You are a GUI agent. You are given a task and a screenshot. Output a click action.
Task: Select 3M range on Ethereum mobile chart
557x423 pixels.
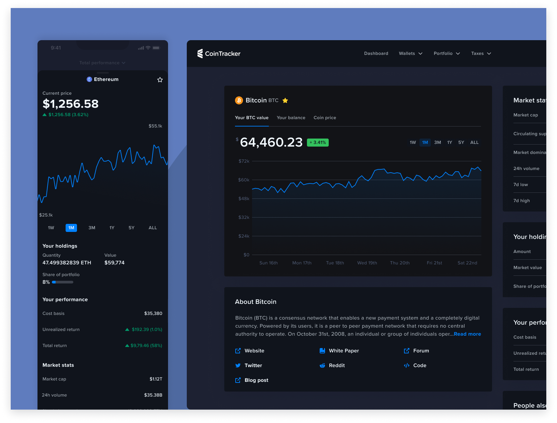click(92, 228)
